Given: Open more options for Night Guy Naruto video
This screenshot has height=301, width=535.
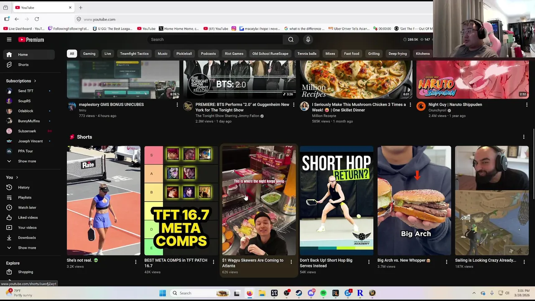Looking at the screenshot, I should click(527, 105).
